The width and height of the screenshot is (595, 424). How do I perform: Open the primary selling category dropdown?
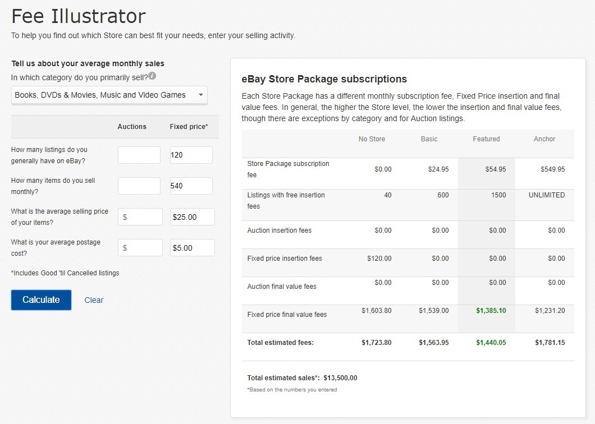click(109, 95)
